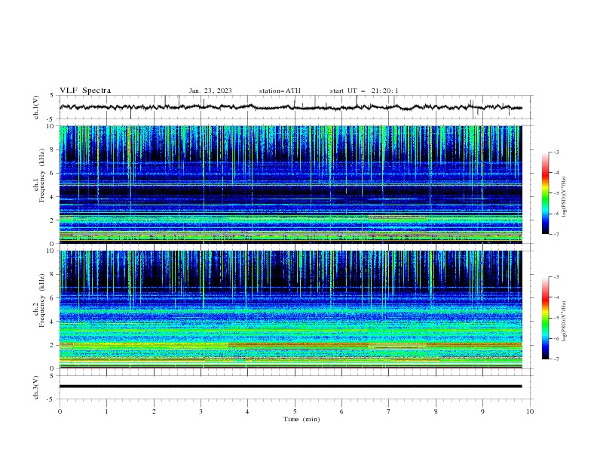The height and width of the screenshot is (462, 597).
Task: Click time axis tick label "3"
Action: (x=201, y=411)
